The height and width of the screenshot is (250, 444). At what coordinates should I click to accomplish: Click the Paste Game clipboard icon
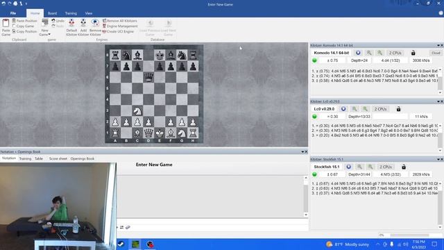pyautogui.click(x=6, y=23)
